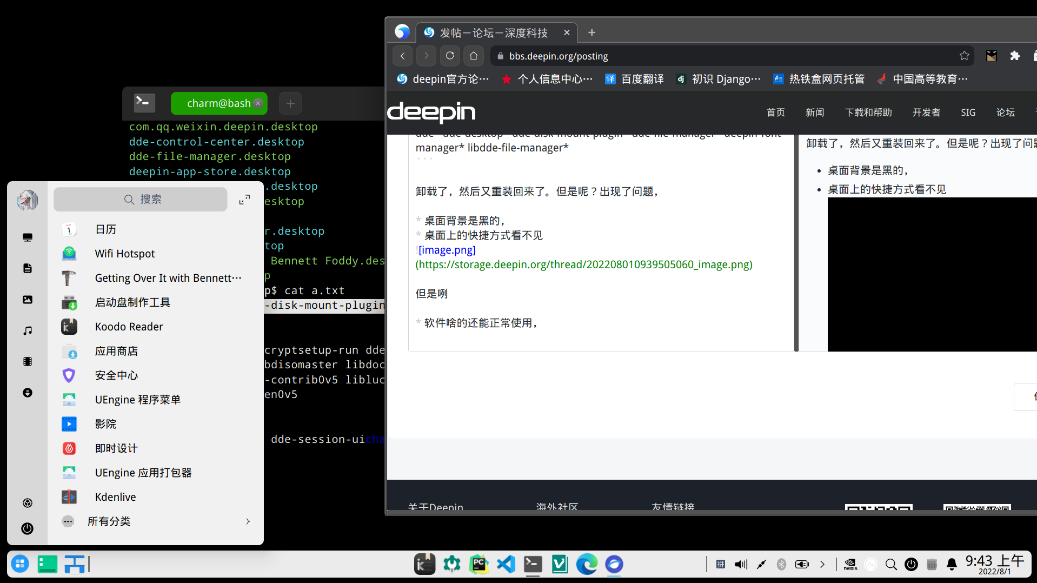
Task: Open Visual Studio Code from the dock
Action: (506, 564)
